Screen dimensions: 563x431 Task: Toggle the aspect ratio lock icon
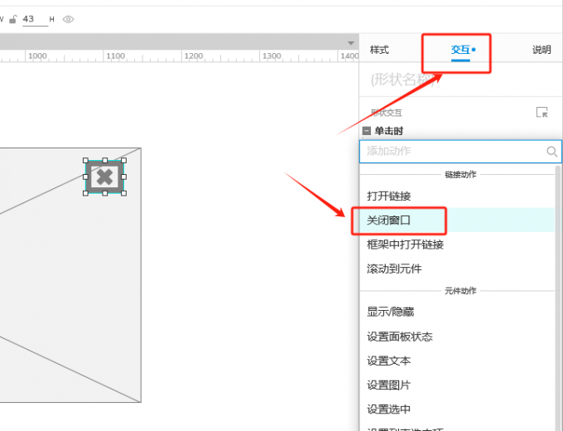[x=13, y=19]
